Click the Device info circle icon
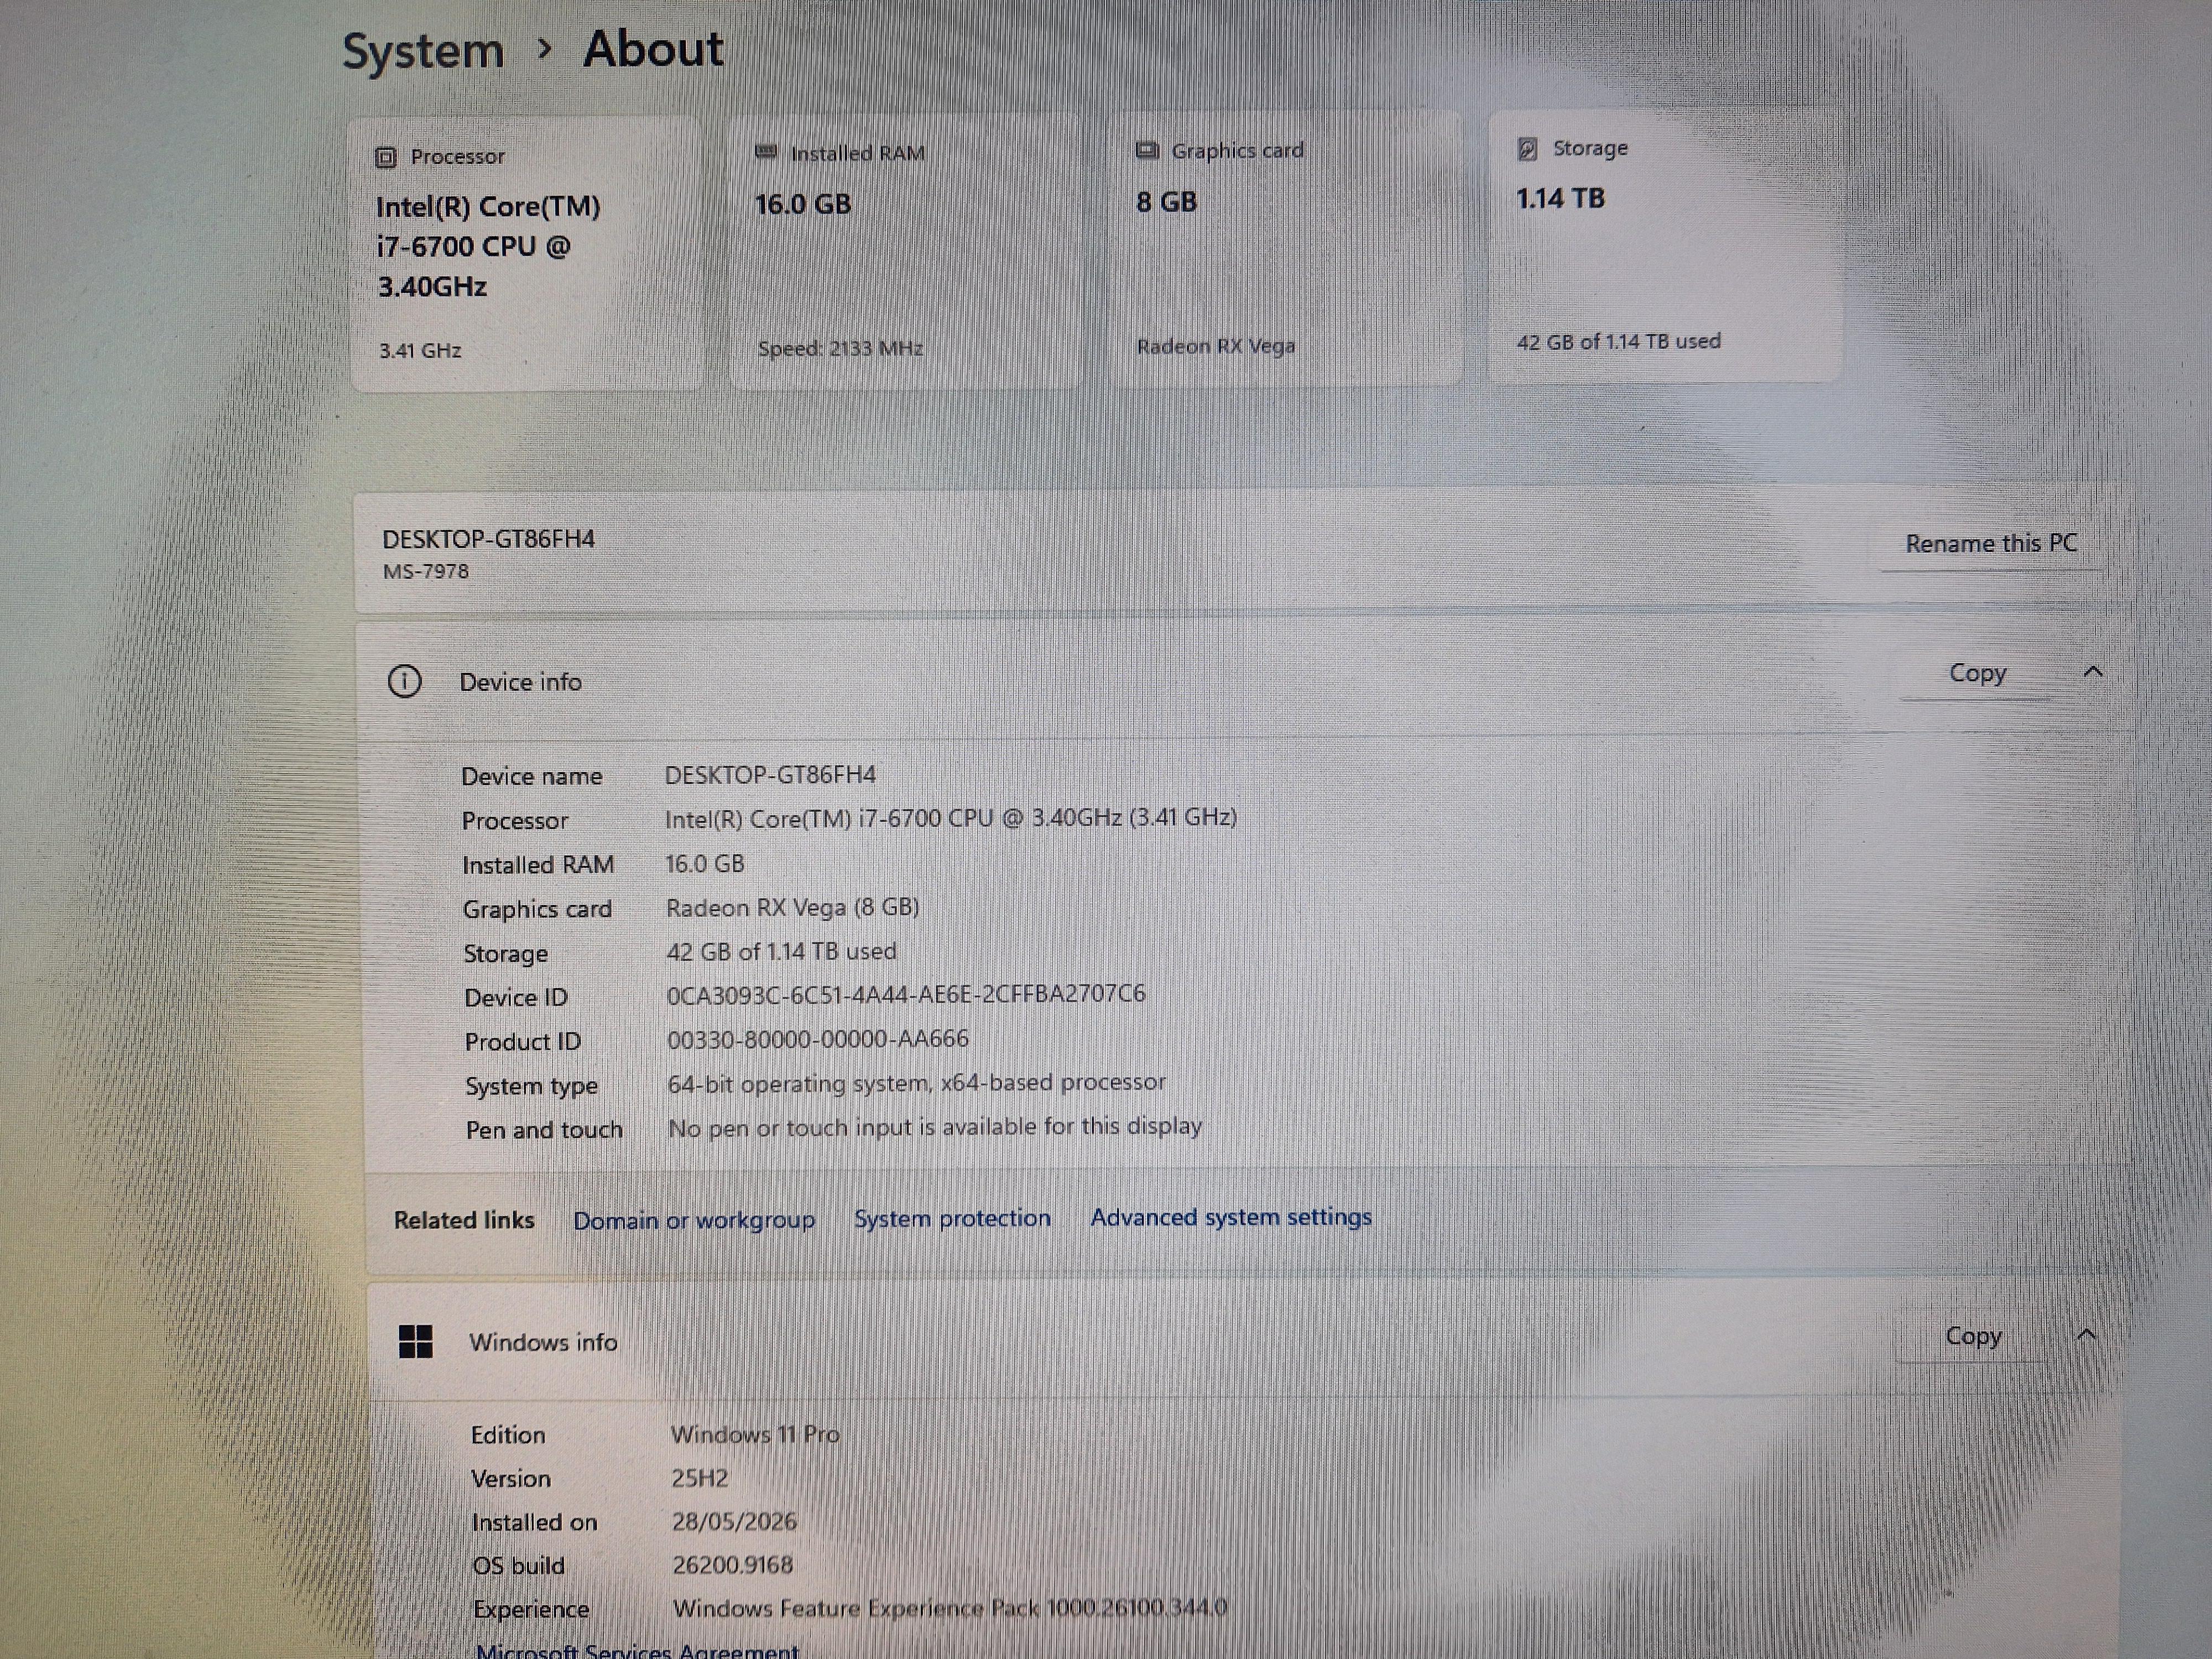 [x=404, y=682]
